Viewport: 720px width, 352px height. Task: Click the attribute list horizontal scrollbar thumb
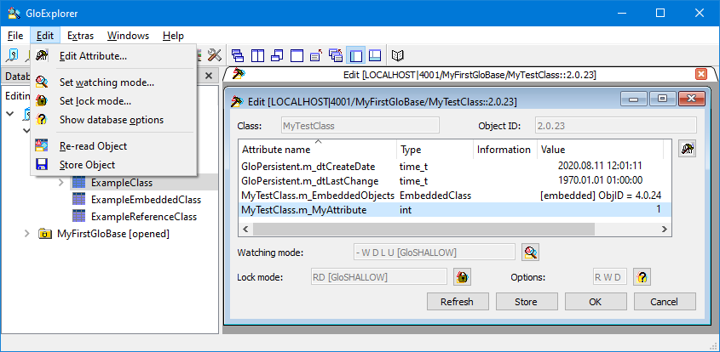423,229
